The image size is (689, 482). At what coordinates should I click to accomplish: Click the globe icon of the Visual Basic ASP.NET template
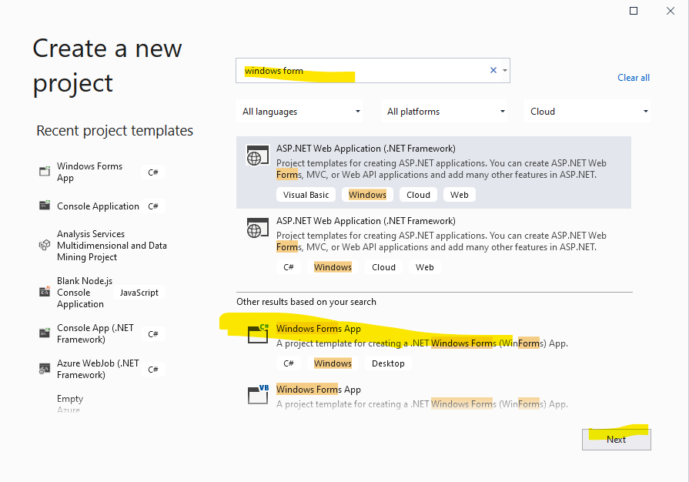258,156
